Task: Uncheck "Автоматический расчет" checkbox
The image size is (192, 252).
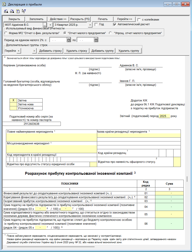Action: click(x=115, y=24)
